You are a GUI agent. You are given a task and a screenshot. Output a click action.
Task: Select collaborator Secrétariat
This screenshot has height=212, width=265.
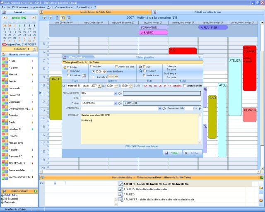pyautogui.click(x=10, y=202)
